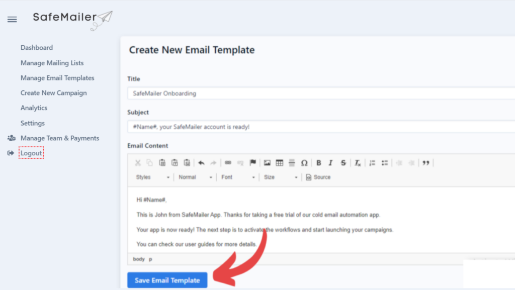Go to Dashboard
Image resolution: width=515 pixels, height=290 pixels.
pyautogui.click(x=36, y=48)
